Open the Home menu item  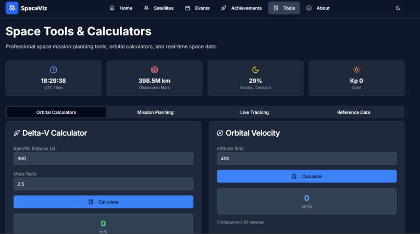click(121, 8)
